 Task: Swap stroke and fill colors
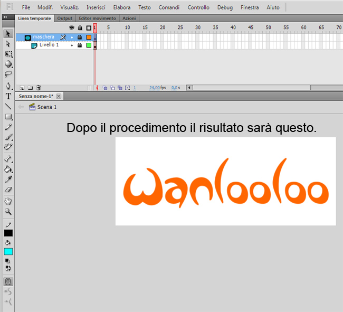click(x=8, y=268)
